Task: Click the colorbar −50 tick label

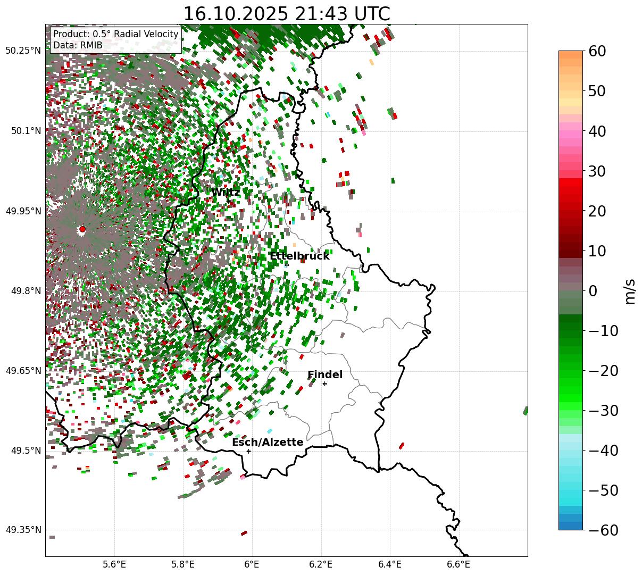Action: click(603, 490)
